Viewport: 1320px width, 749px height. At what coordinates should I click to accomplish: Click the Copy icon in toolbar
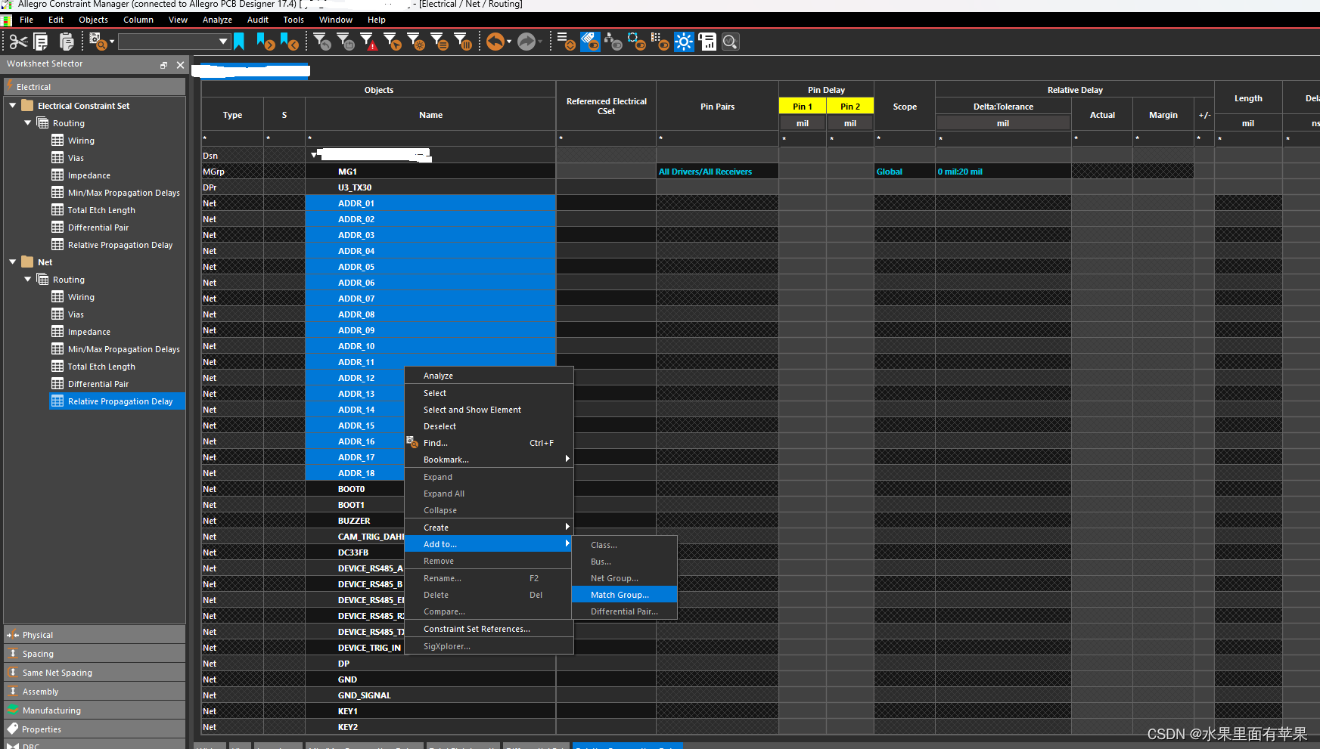[x=42, y=42]
